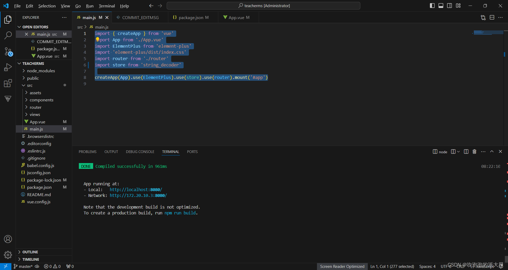508x270 pixels.
Task: Click Screen Reader Optimized in status bar
Action: (342, 266)
